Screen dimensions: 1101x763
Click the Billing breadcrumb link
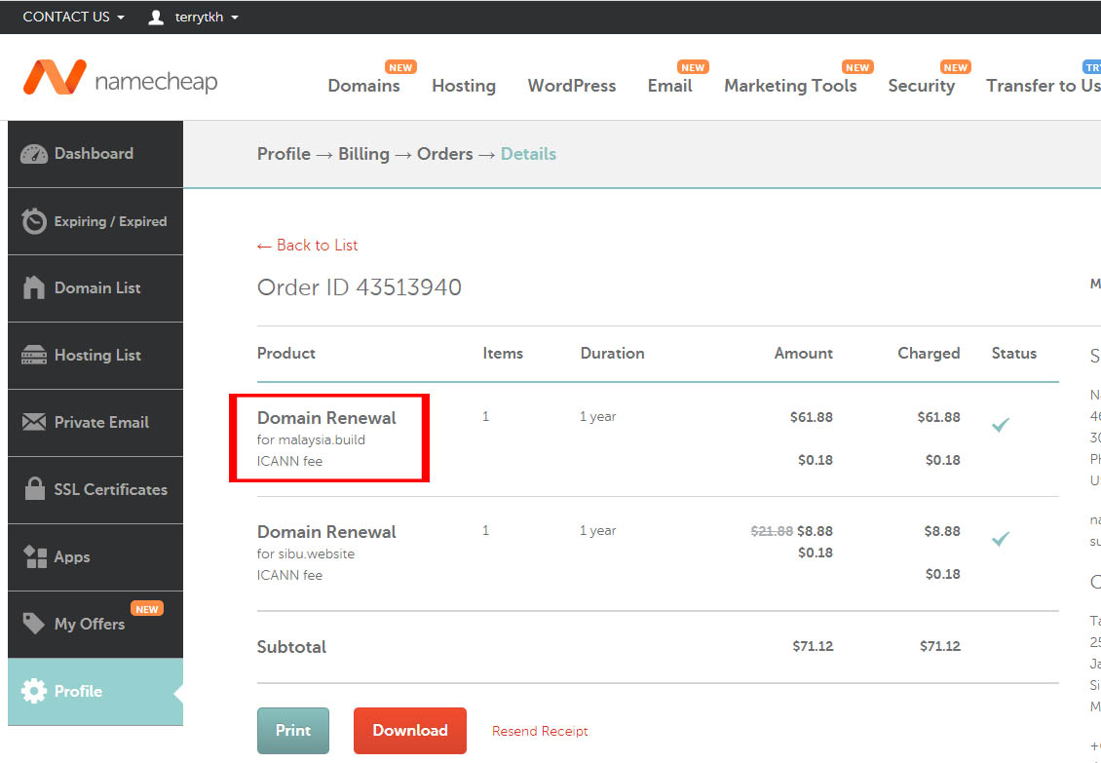coord(363,154)
